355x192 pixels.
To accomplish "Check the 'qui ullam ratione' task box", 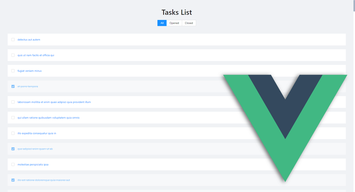I will point(13,118).
